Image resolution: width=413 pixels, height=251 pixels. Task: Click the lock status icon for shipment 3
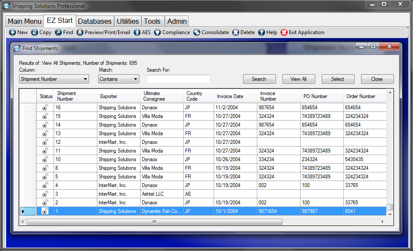click(45, 194)
